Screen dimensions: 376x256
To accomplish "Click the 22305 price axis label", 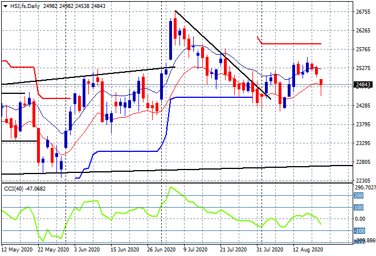I will pos(363,180).
